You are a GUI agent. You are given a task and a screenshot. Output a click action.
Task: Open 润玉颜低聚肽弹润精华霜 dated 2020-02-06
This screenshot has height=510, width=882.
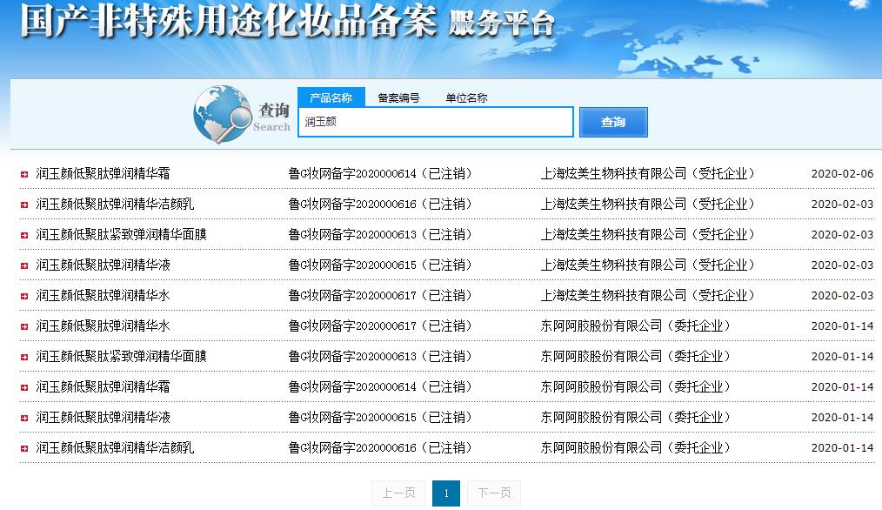point(103,173)
